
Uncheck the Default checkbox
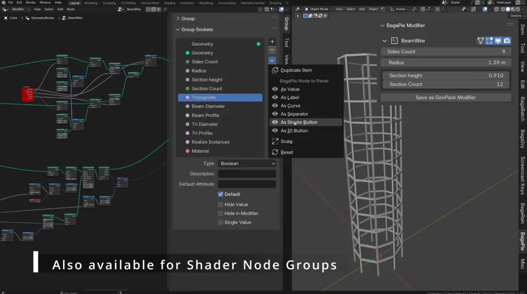[221, 194]
